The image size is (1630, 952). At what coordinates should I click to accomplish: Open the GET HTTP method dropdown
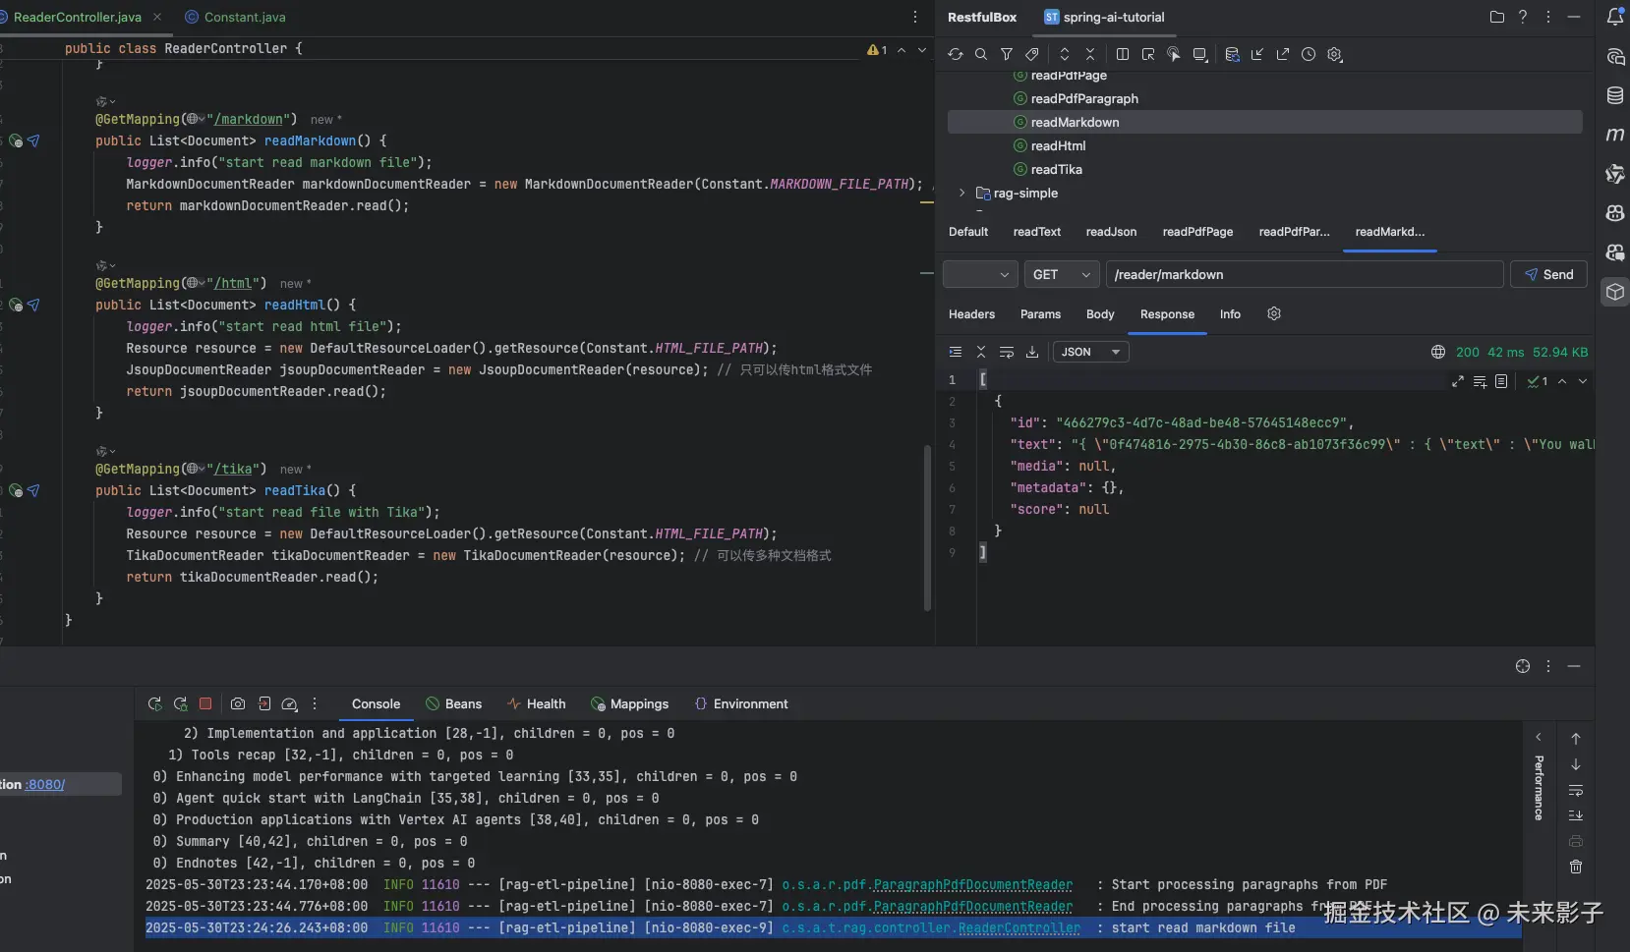[x=1061, y=275]
